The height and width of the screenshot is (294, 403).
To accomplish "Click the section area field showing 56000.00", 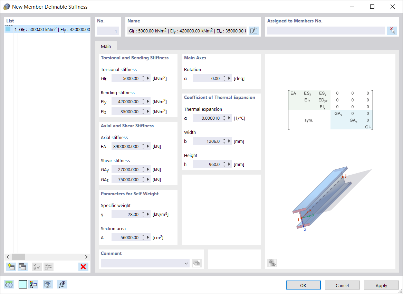I will click(126, 237).
